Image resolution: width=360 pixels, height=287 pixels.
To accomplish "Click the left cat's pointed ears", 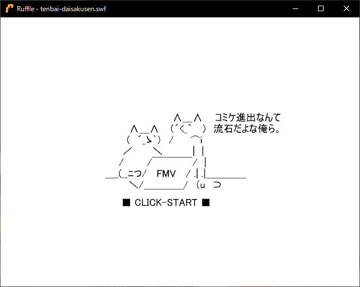I will [145, 129].
